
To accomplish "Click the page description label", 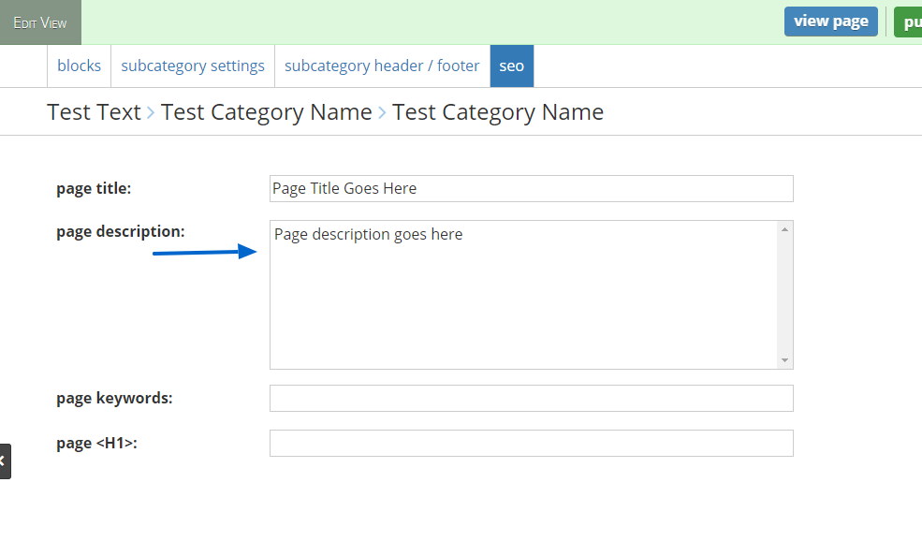I will pyautogui.click(x=121, y=231).
